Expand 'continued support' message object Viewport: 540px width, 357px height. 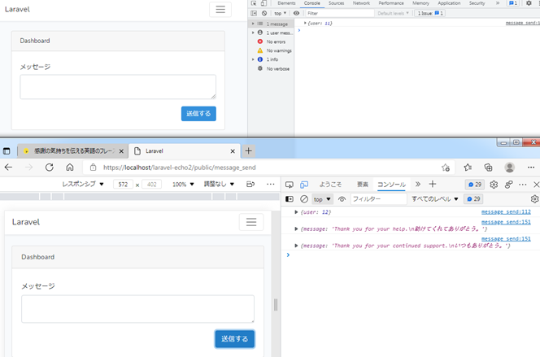tap(296, 246)
